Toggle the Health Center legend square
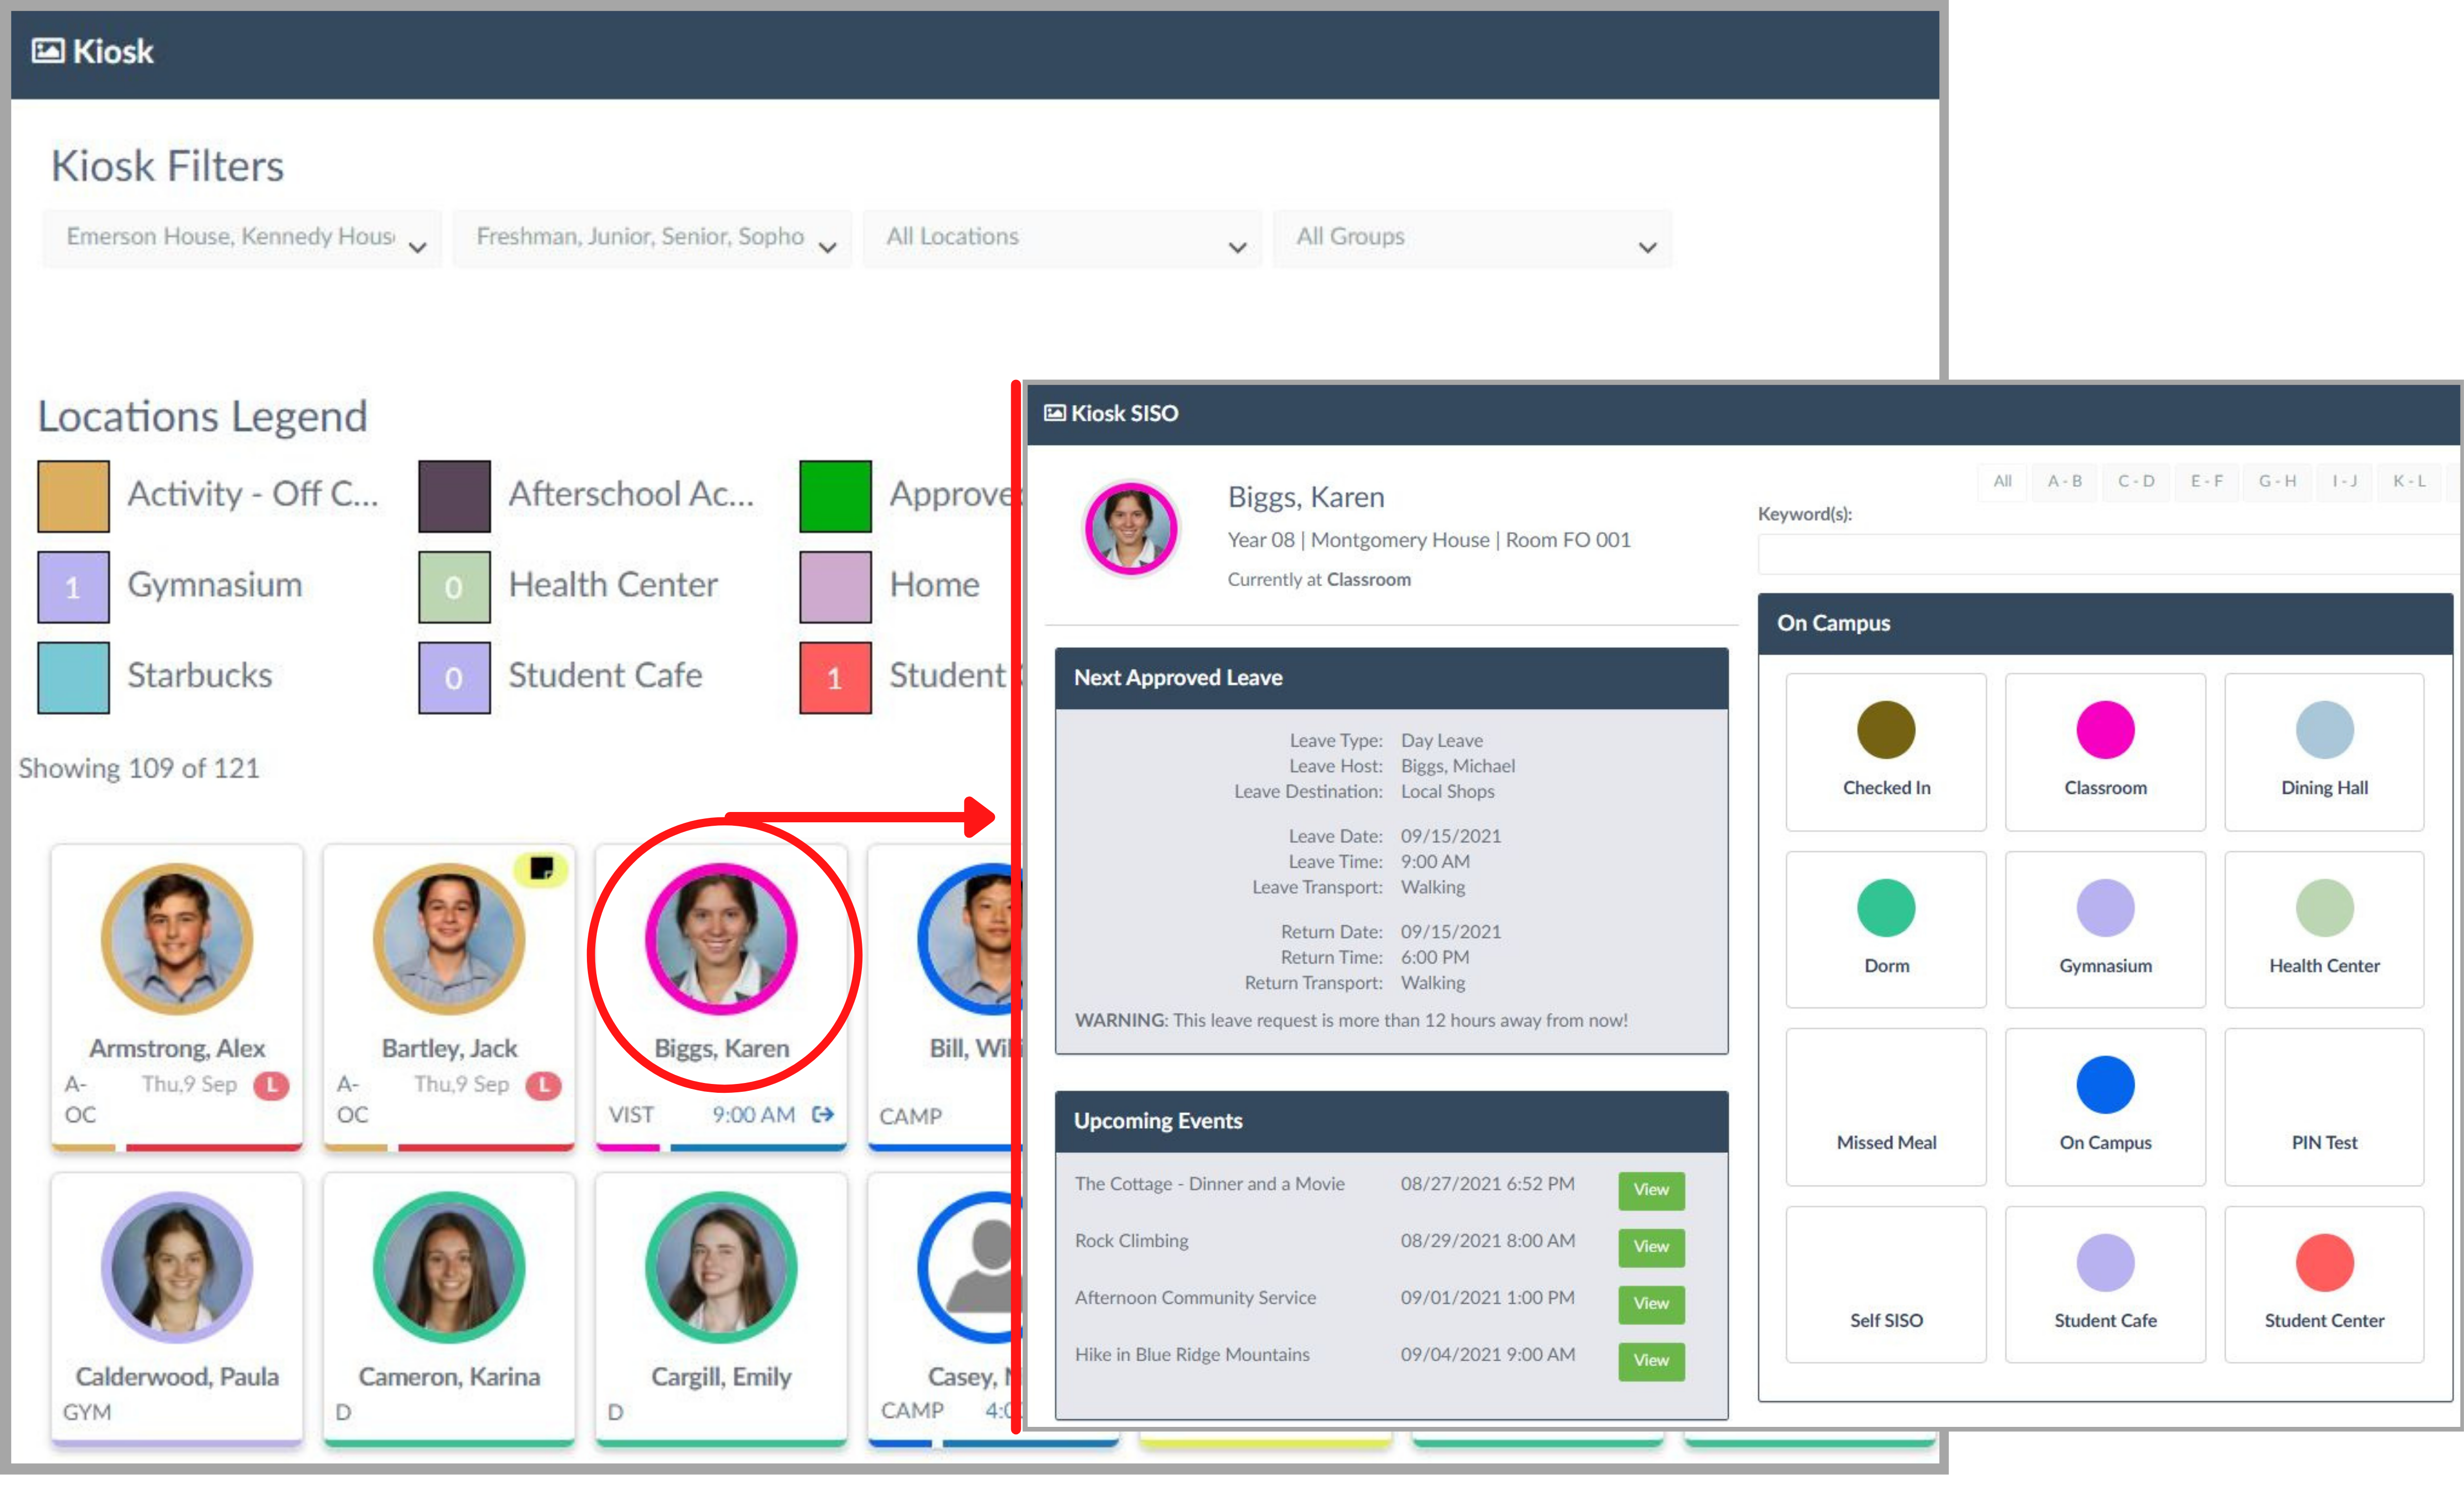The height and width of the screenshot is (1485, 2464). pos(454,587)
